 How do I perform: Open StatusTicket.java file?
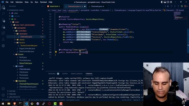[x=26, y=63]
